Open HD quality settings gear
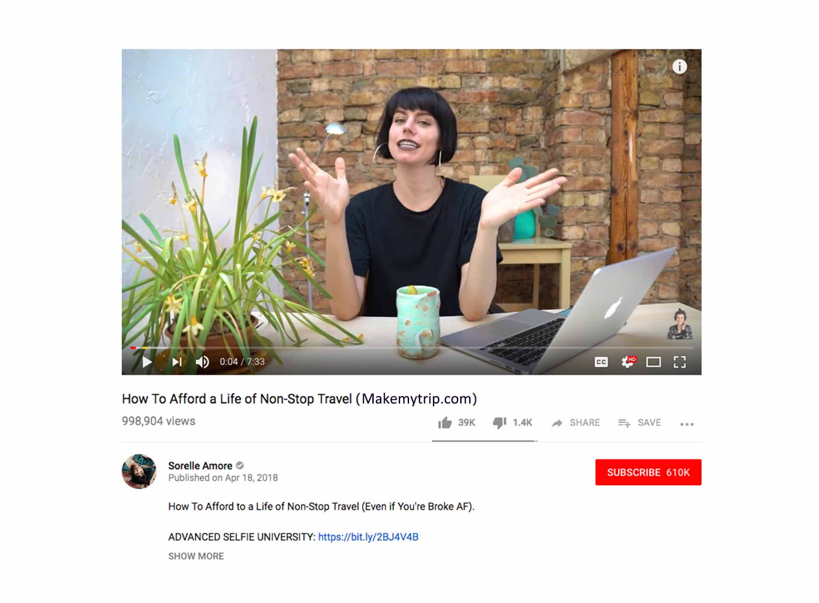Screen dimensions: 819x603 tap(628, 362)
